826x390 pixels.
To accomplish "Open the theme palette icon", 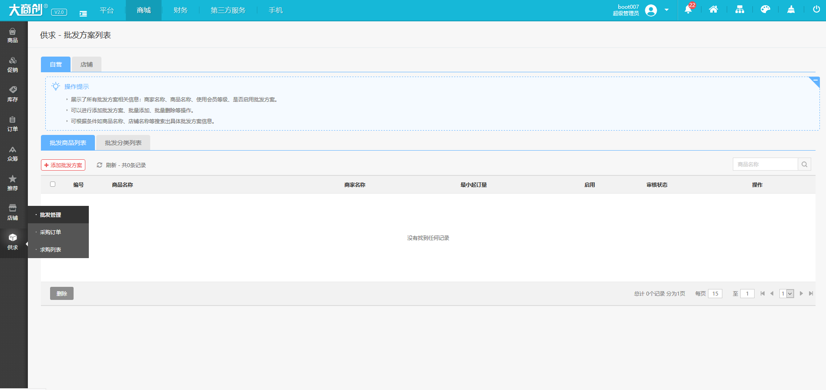I will pos(765,10).
